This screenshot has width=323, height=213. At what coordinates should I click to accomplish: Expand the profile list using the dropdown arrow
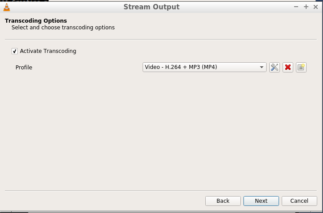pyautogui.click(x=262, y=67)
